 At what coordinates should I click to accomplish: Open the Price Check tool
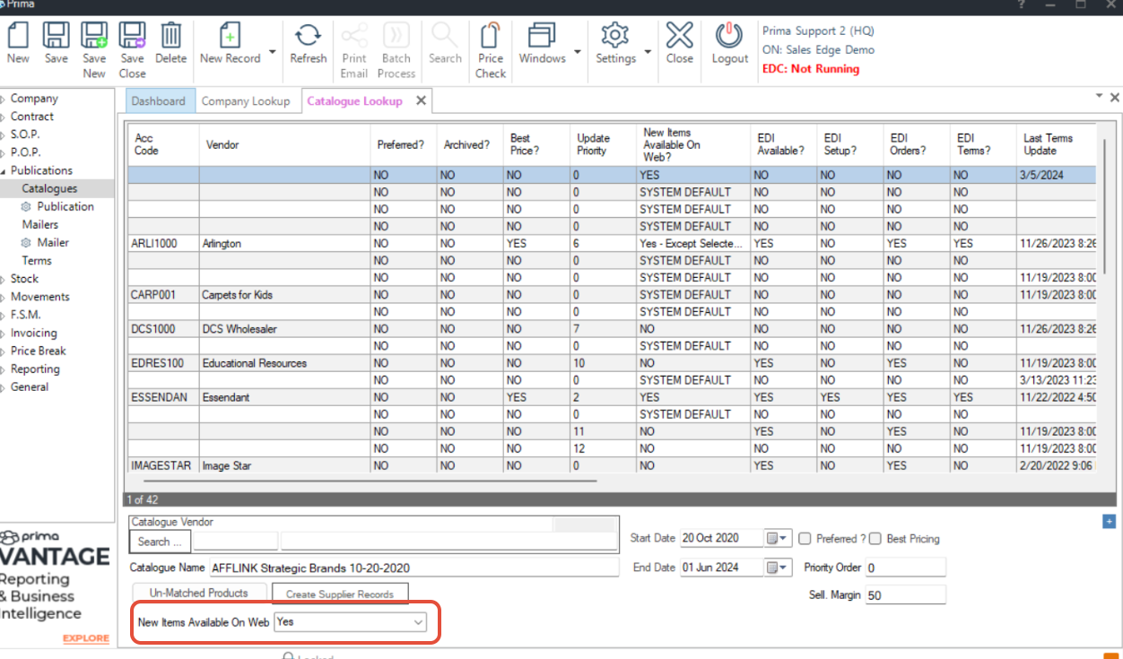point(491,50)
